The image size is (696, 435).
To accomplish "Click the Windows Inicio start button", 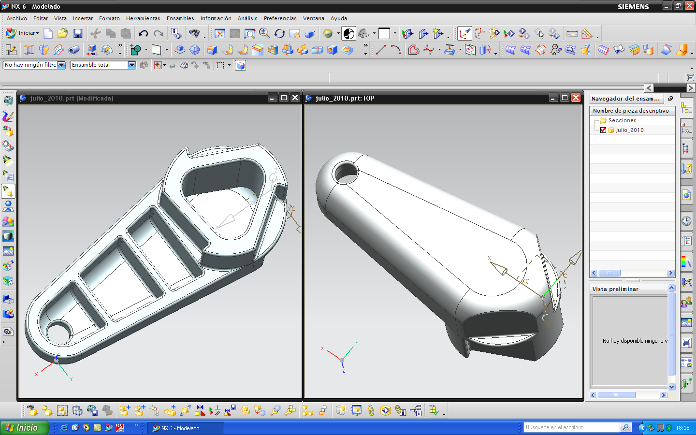I will coord(24,428).
